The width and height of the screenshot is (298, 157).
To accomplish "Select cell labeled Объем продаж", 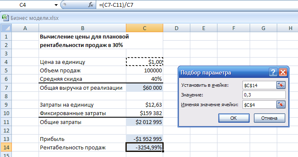I will coord(82,70).
